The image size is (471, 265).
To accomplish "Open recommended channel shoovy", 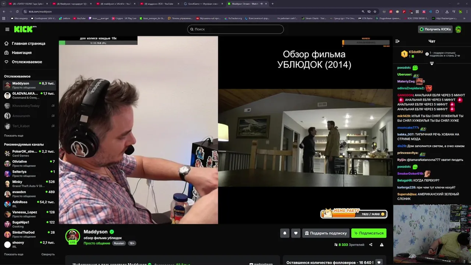I will tap(29, 244).
